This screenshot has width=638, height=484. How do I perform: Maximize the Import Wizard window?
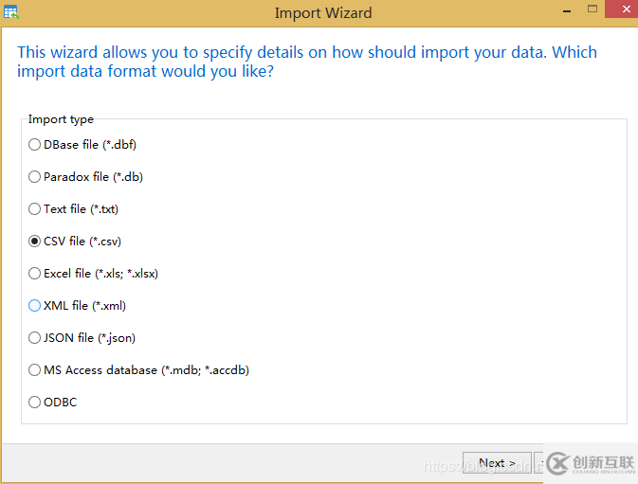[x=592, y=9]
